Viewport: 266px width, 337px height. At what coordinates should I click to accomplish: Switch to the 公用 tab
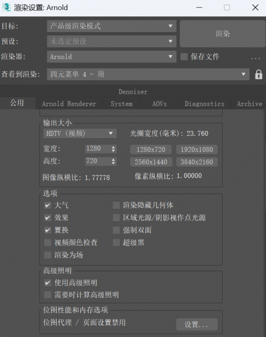(x=17, y=103)
